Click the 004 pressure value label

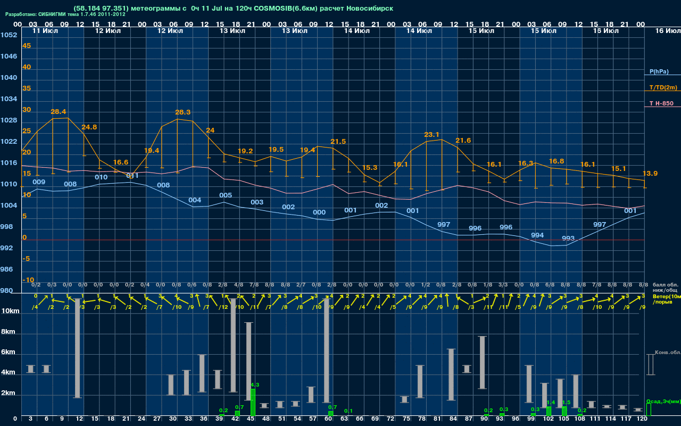pos(195,200)
